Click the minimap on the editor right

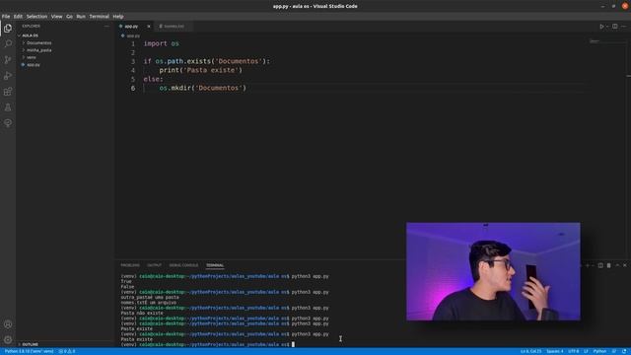(x=607, y=41)
